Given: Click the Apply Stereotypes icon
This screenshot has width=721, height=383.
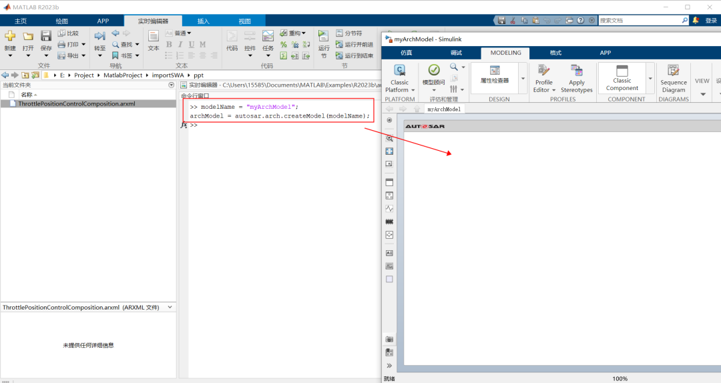Looking at the screenshot, I should click(576, 71).
